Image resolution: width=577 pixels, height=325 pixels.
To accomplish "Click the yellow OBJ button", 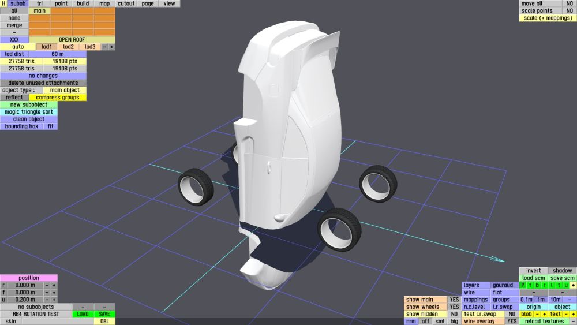I will tap(104, 322).
